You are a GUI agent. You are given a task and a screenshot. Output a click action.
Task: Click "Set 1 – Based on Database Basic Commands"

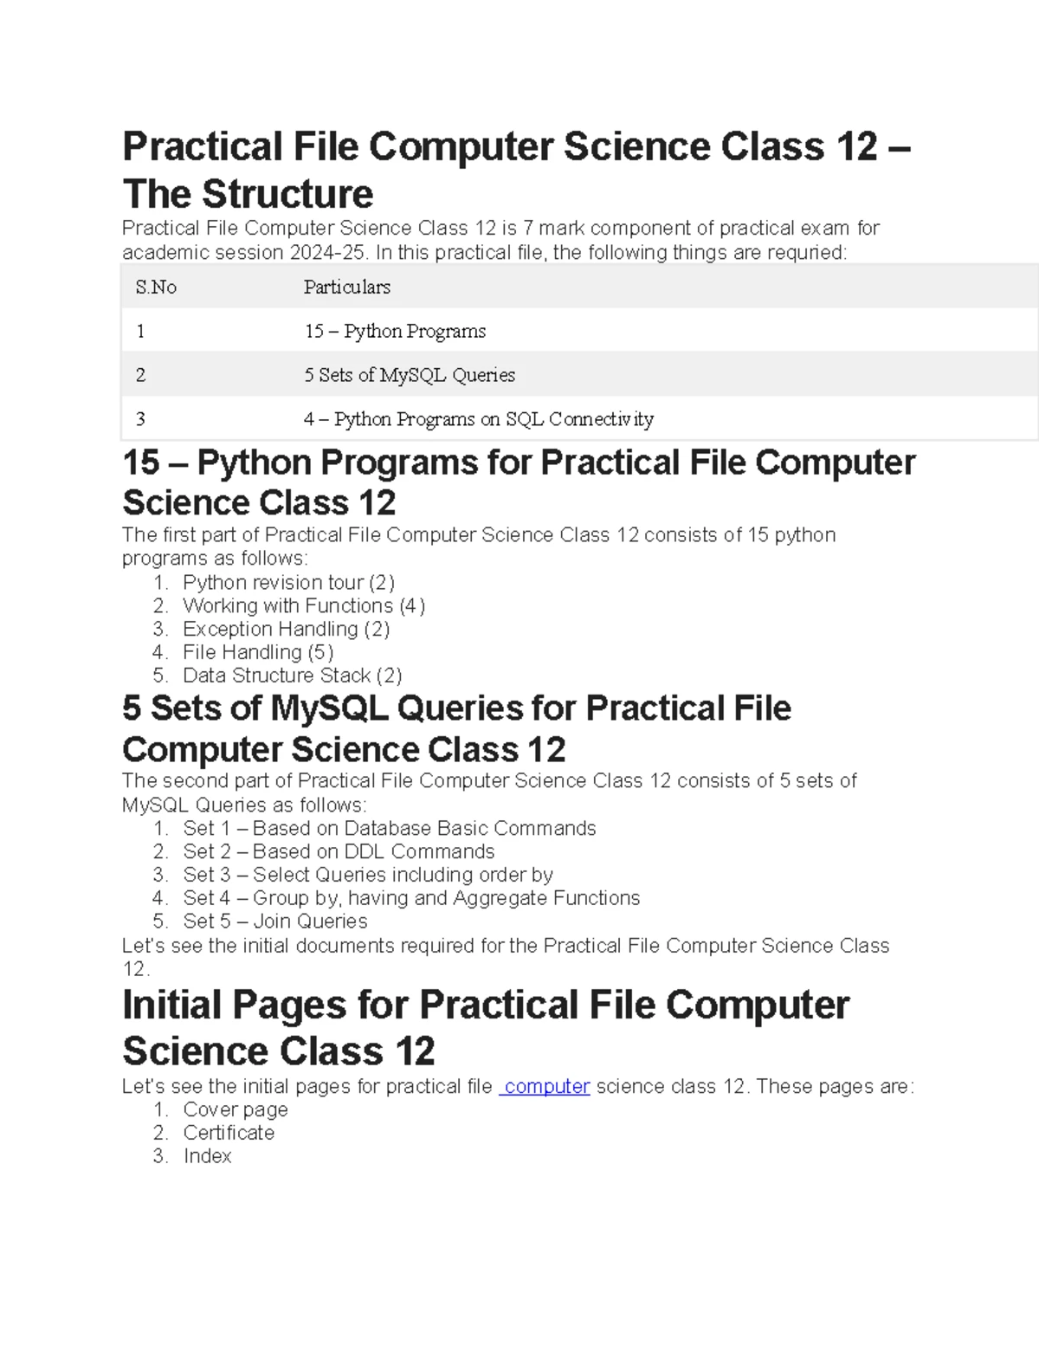click(x=389, y=828)
